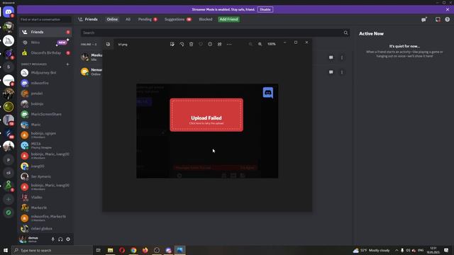Open Discord user settings gear

point(68,239)
